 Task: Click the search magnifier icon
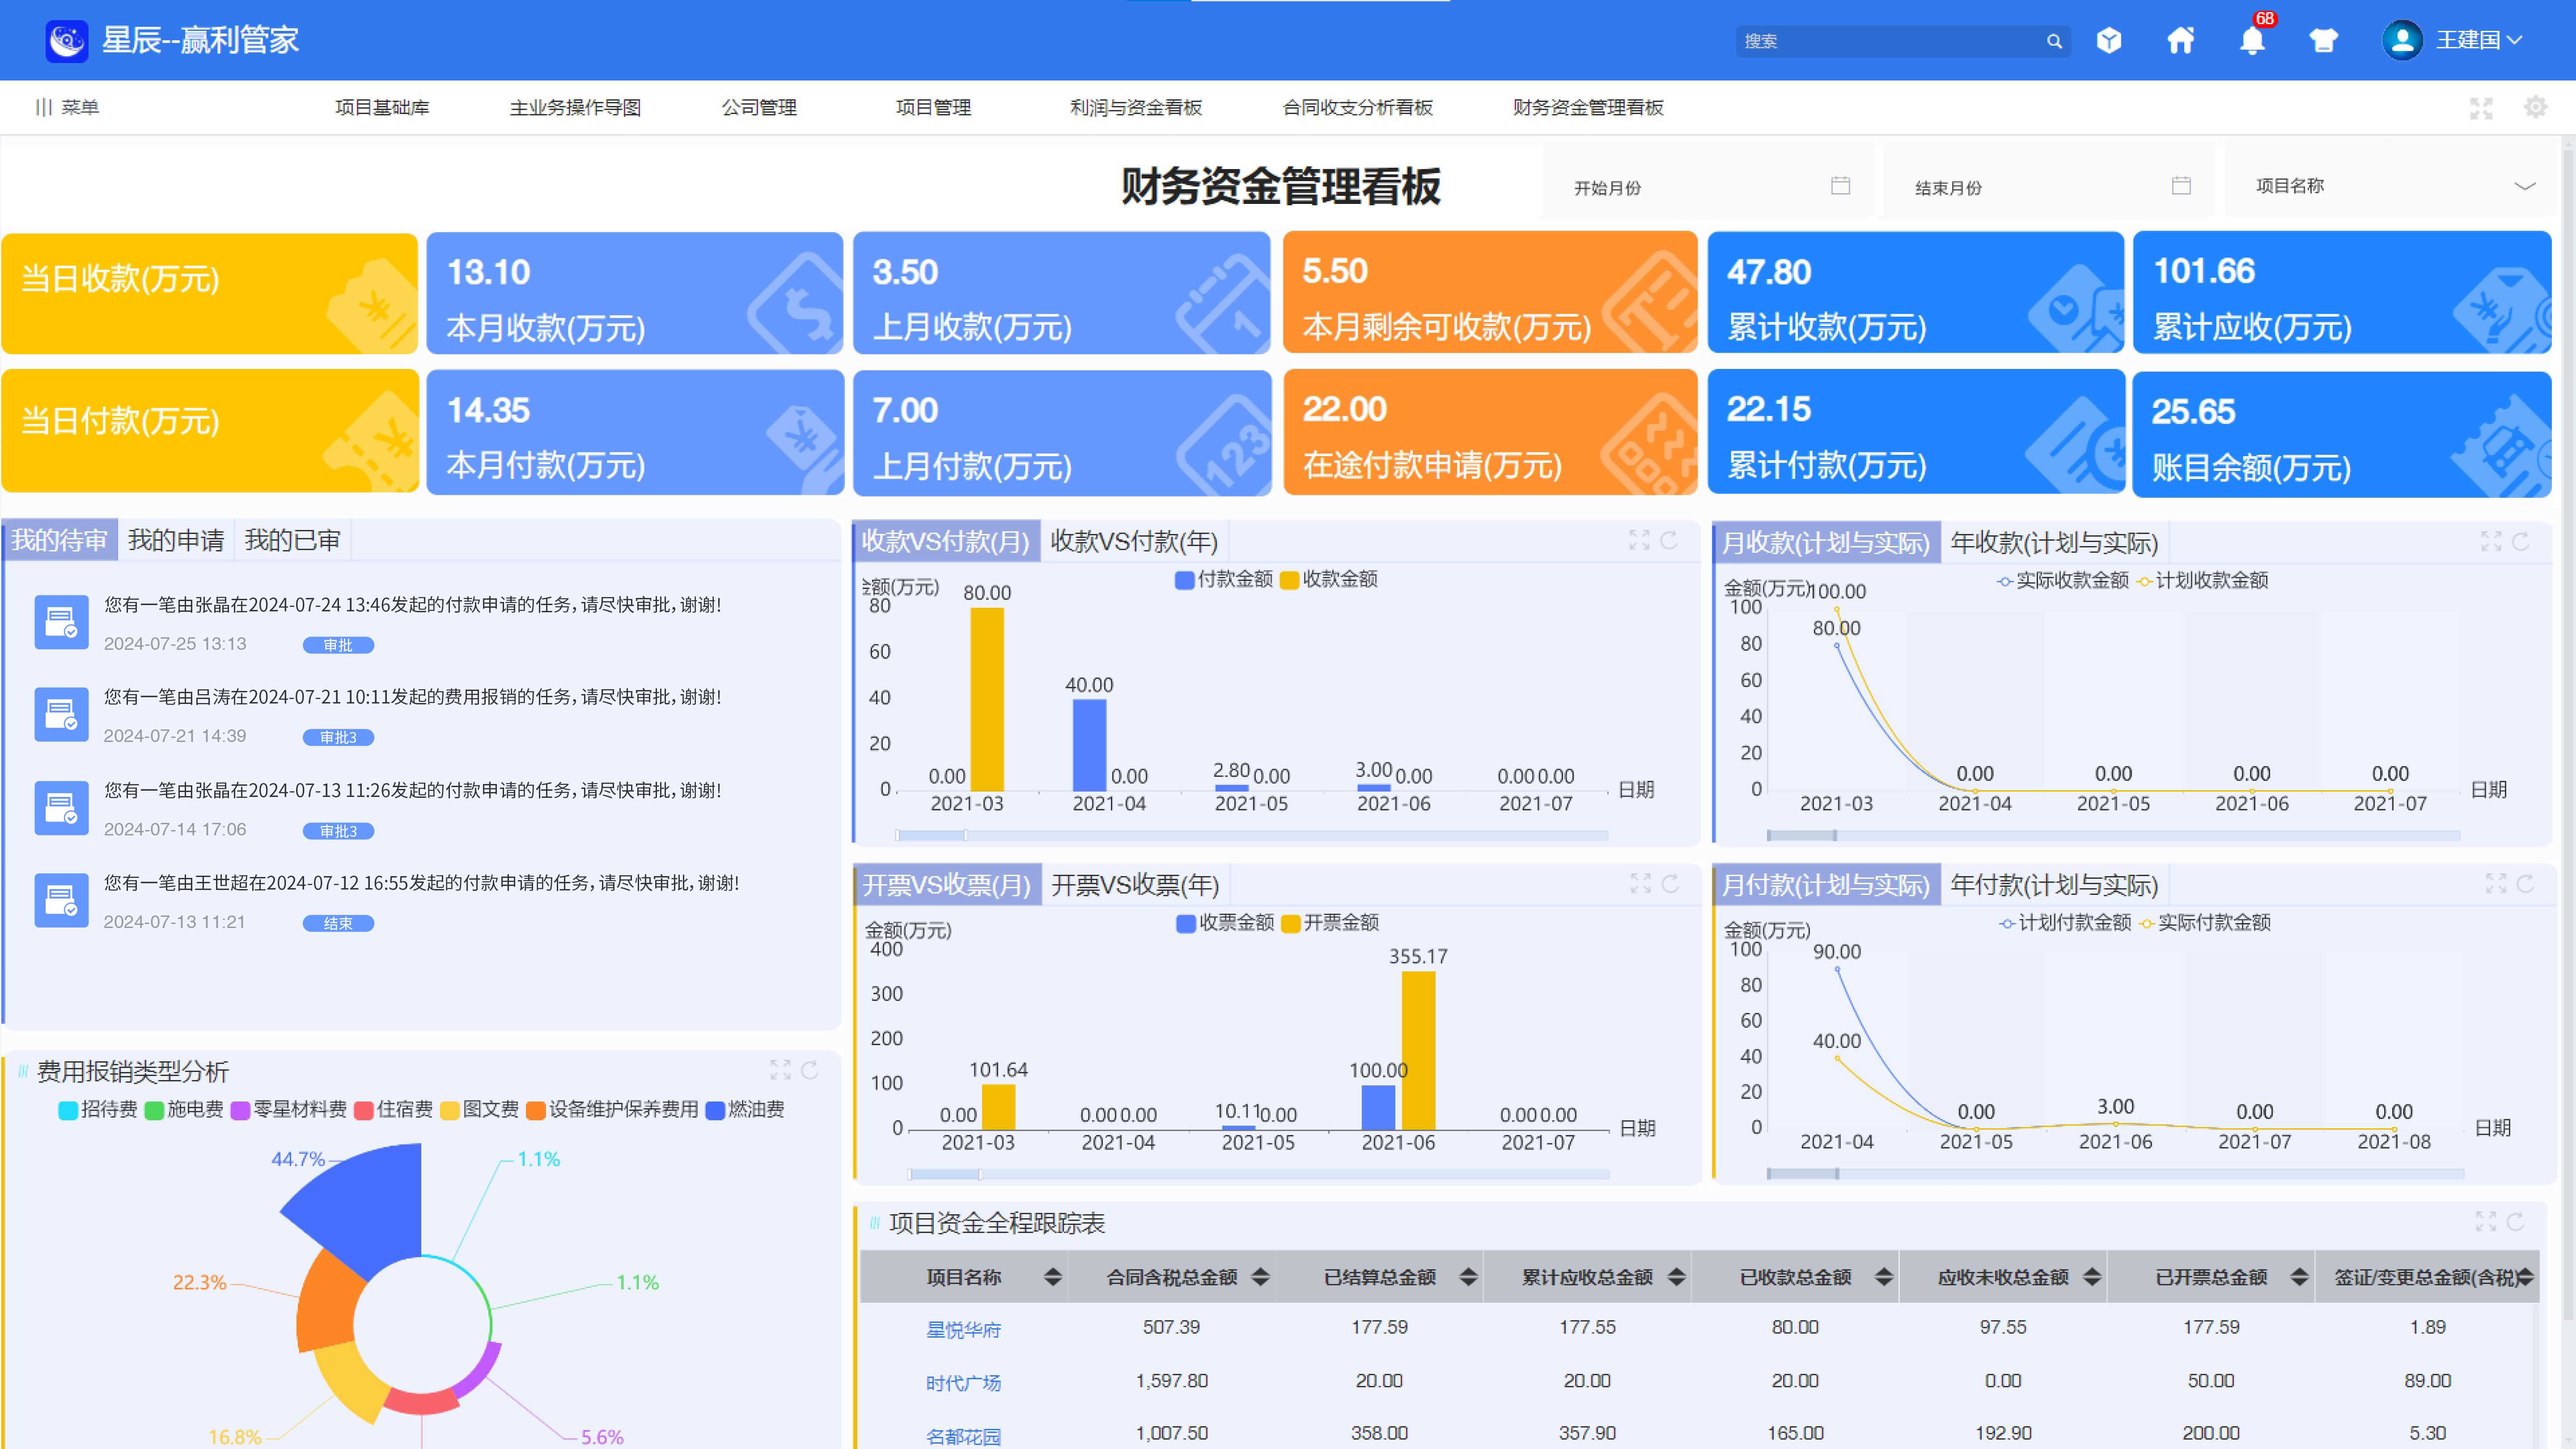pos(2054,41)
